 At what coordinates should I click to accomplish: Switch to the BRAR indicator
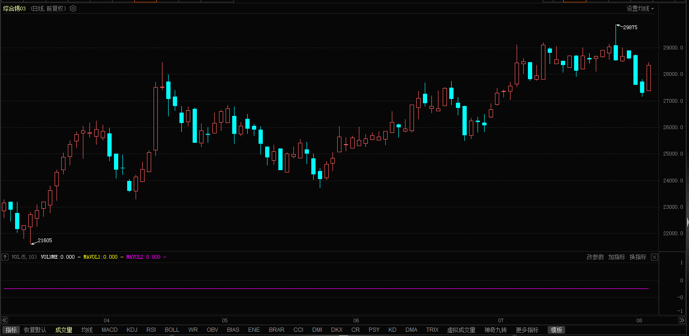[276, 330]
